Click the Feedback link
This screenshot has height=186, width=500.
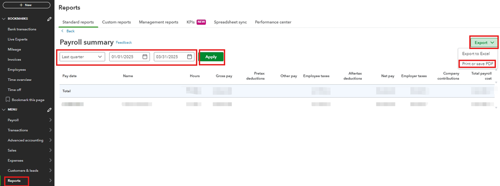(x=124, y=42)
